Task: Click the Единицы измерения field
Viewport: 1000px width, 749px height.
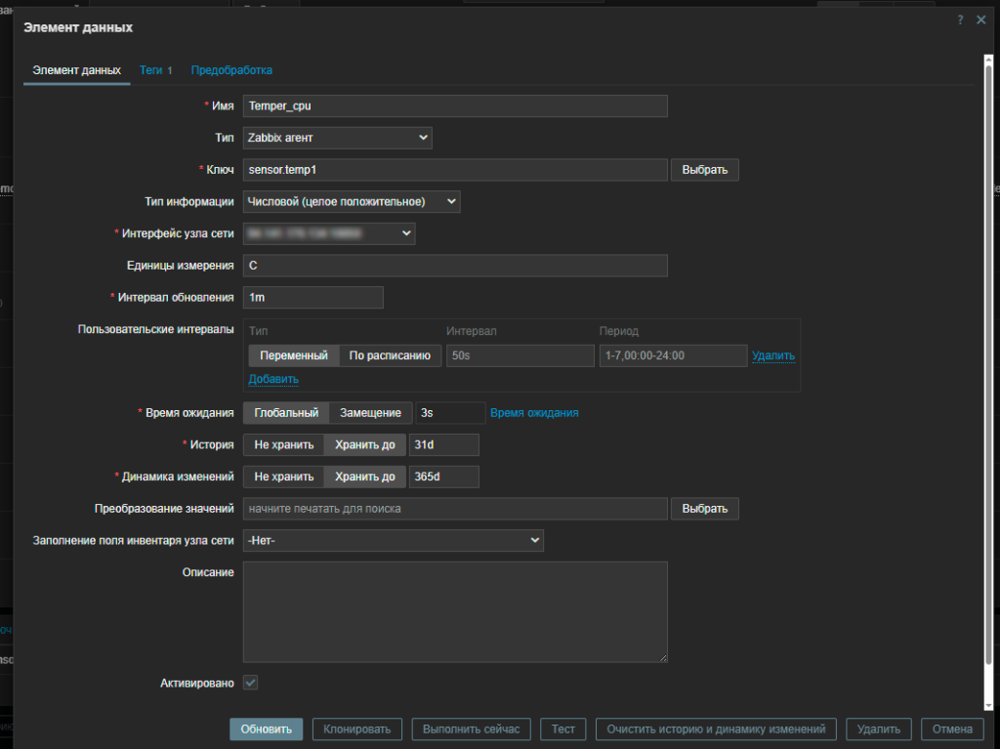Action: point(455,266)
